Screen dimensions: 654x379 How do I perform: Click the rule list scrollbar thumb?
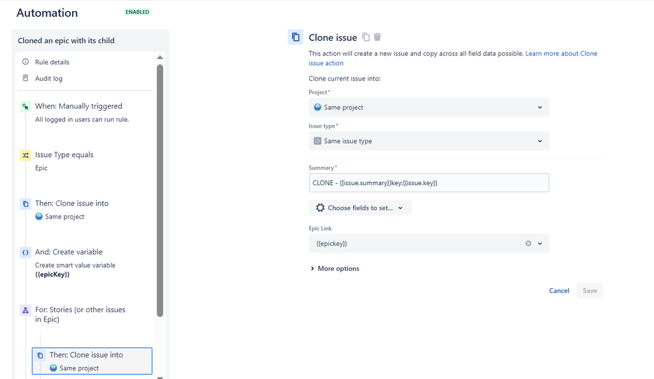click(160, 190)
